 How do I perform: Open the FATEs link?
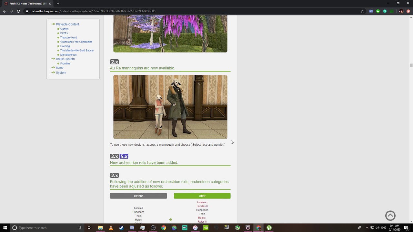(x=64, y=33)
